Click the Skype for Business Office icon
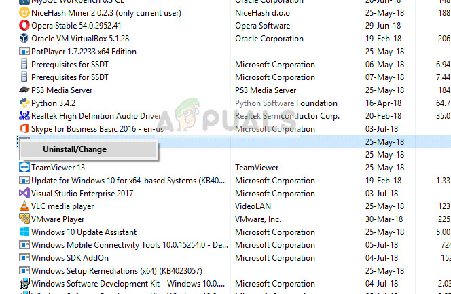Image resolution: width=451 pixels, height=294 pixels. 24,129
